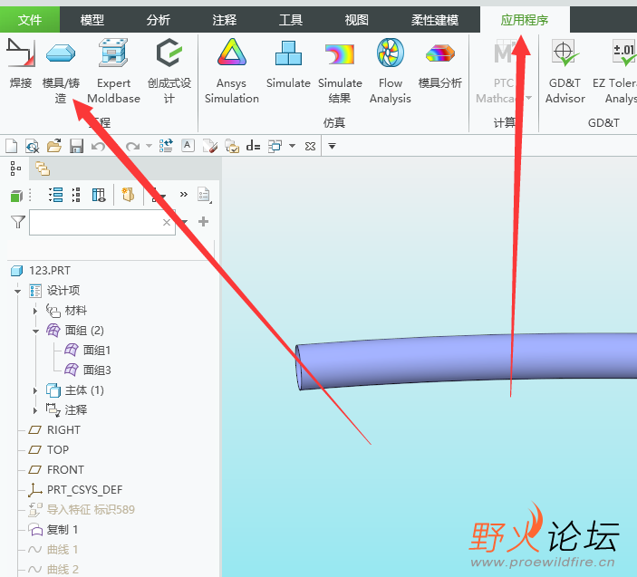
Task: Toggle tree columns display with eye icon
Action: coord(99,196)
